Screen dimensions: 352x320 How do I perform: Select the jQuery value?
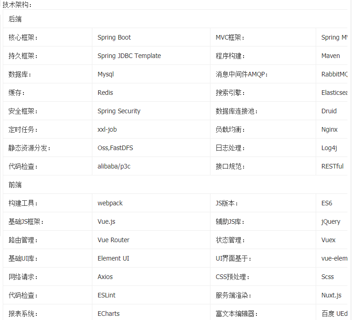pos(331,222)
